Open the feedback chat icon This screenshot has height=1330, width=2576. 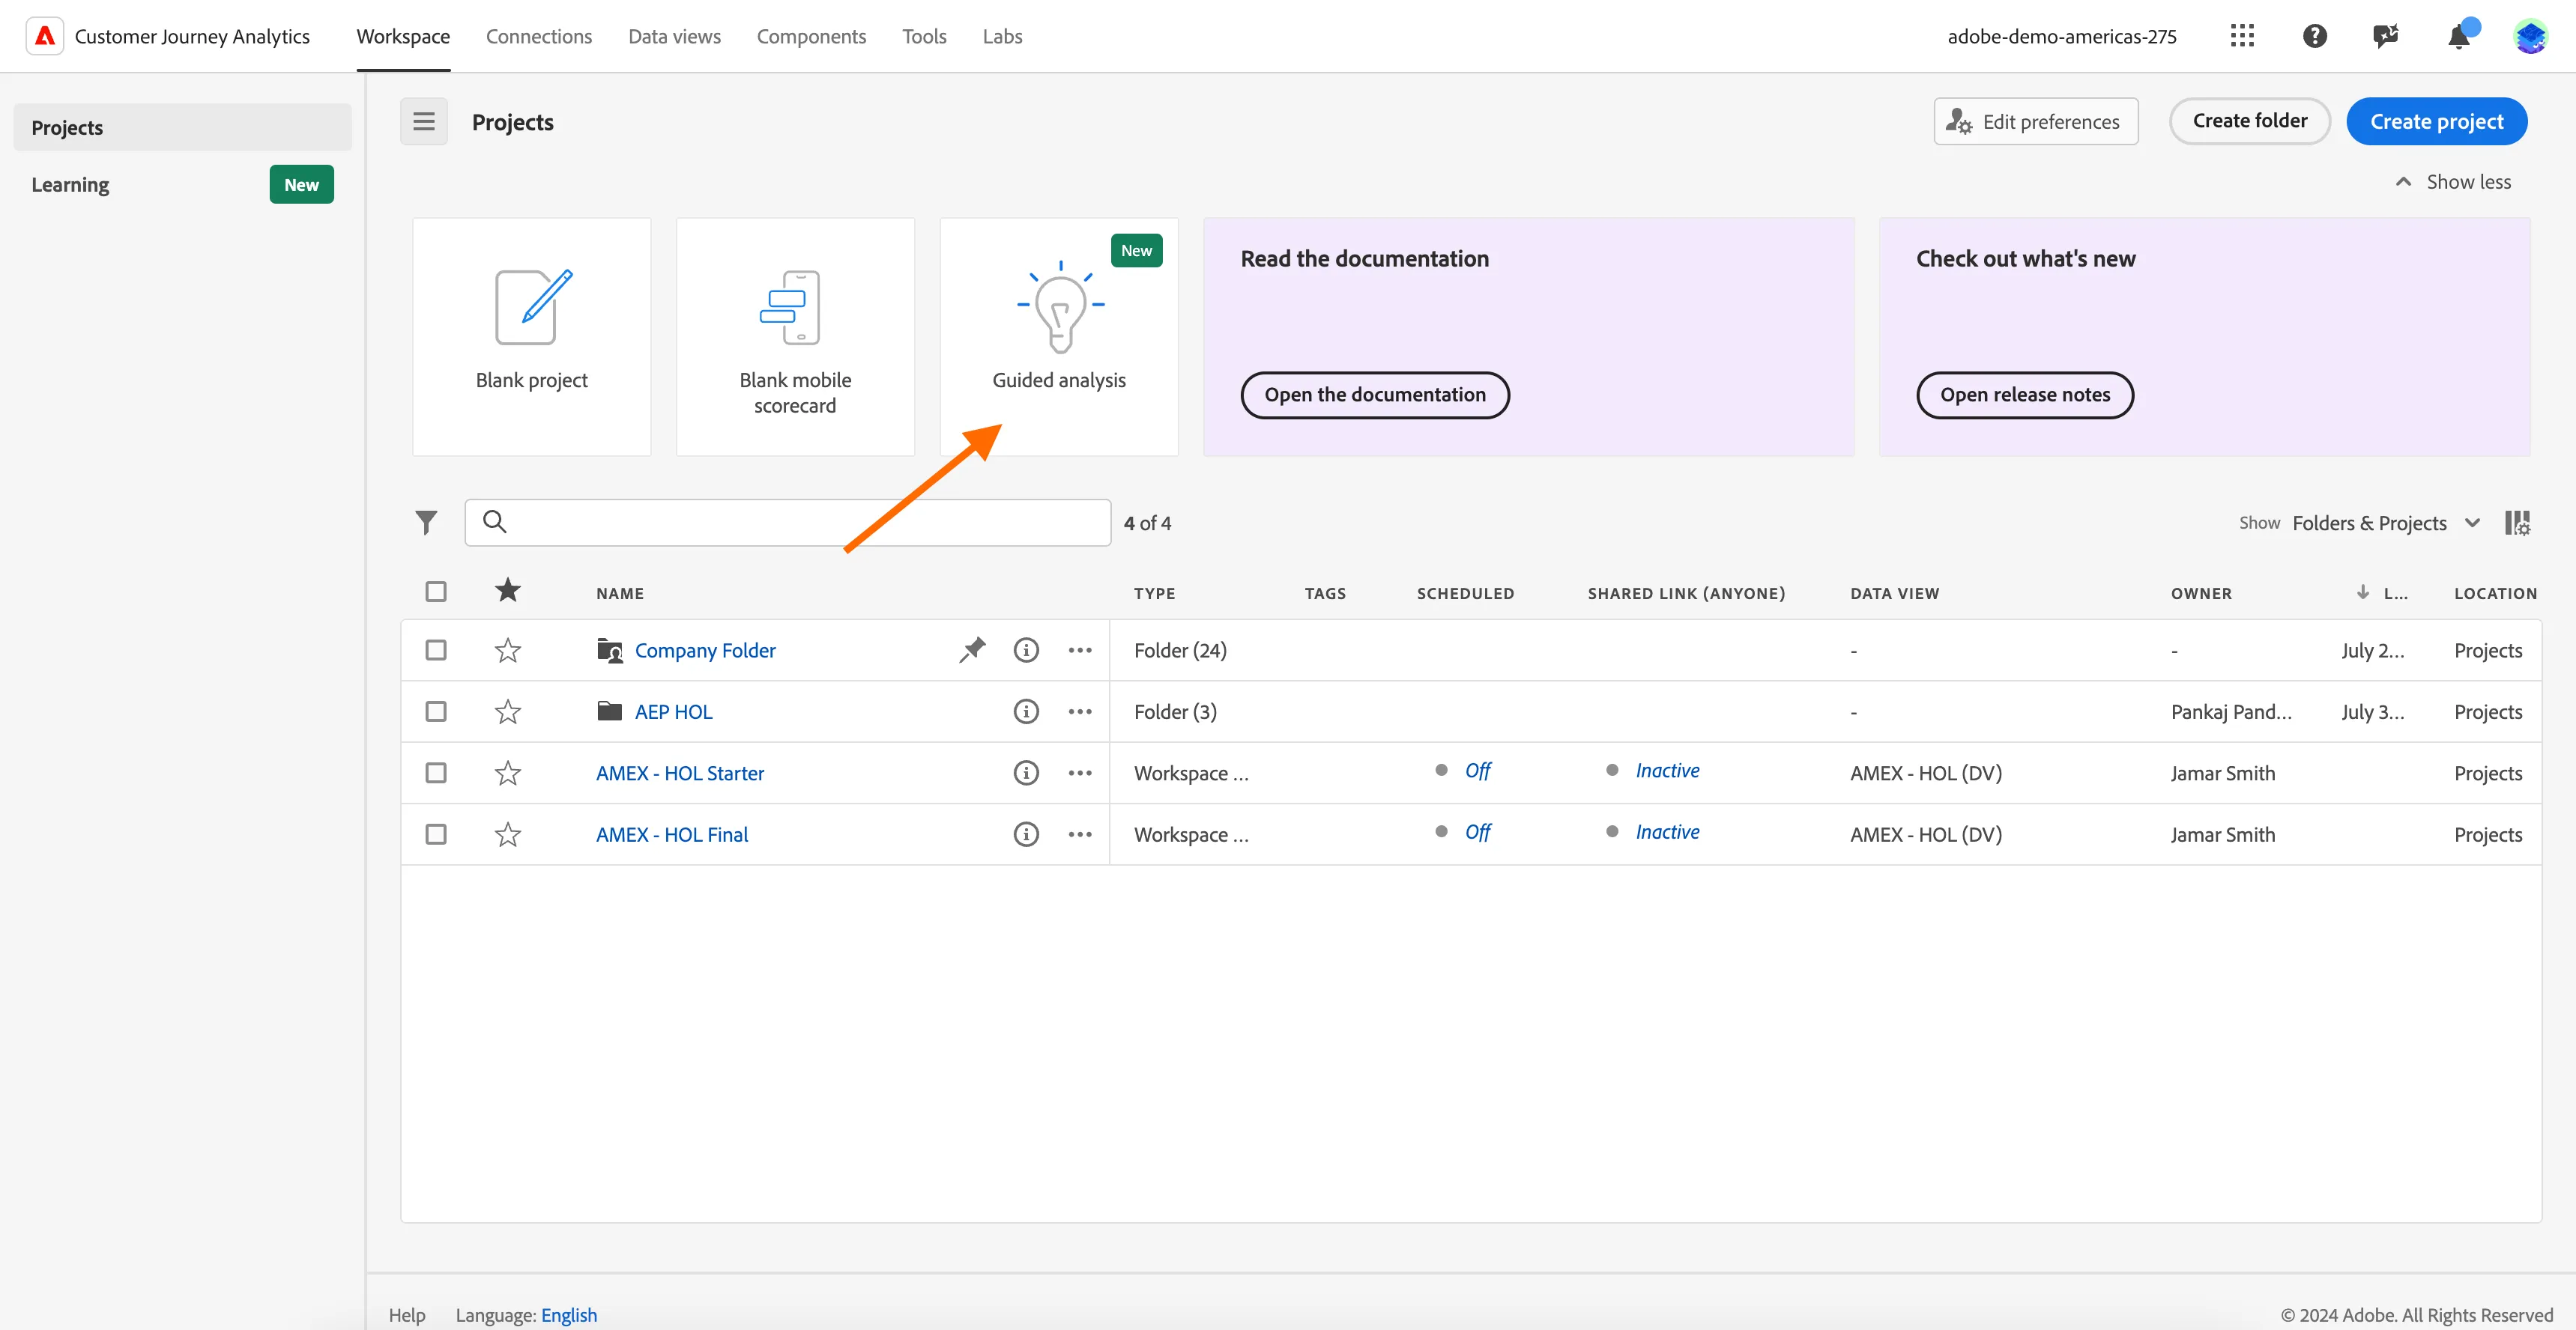pyautogui.click(x=2386, y=36)
